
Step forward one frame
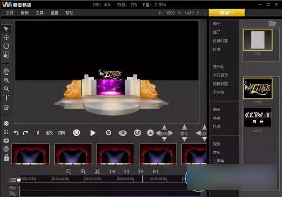tap(141, 171)
